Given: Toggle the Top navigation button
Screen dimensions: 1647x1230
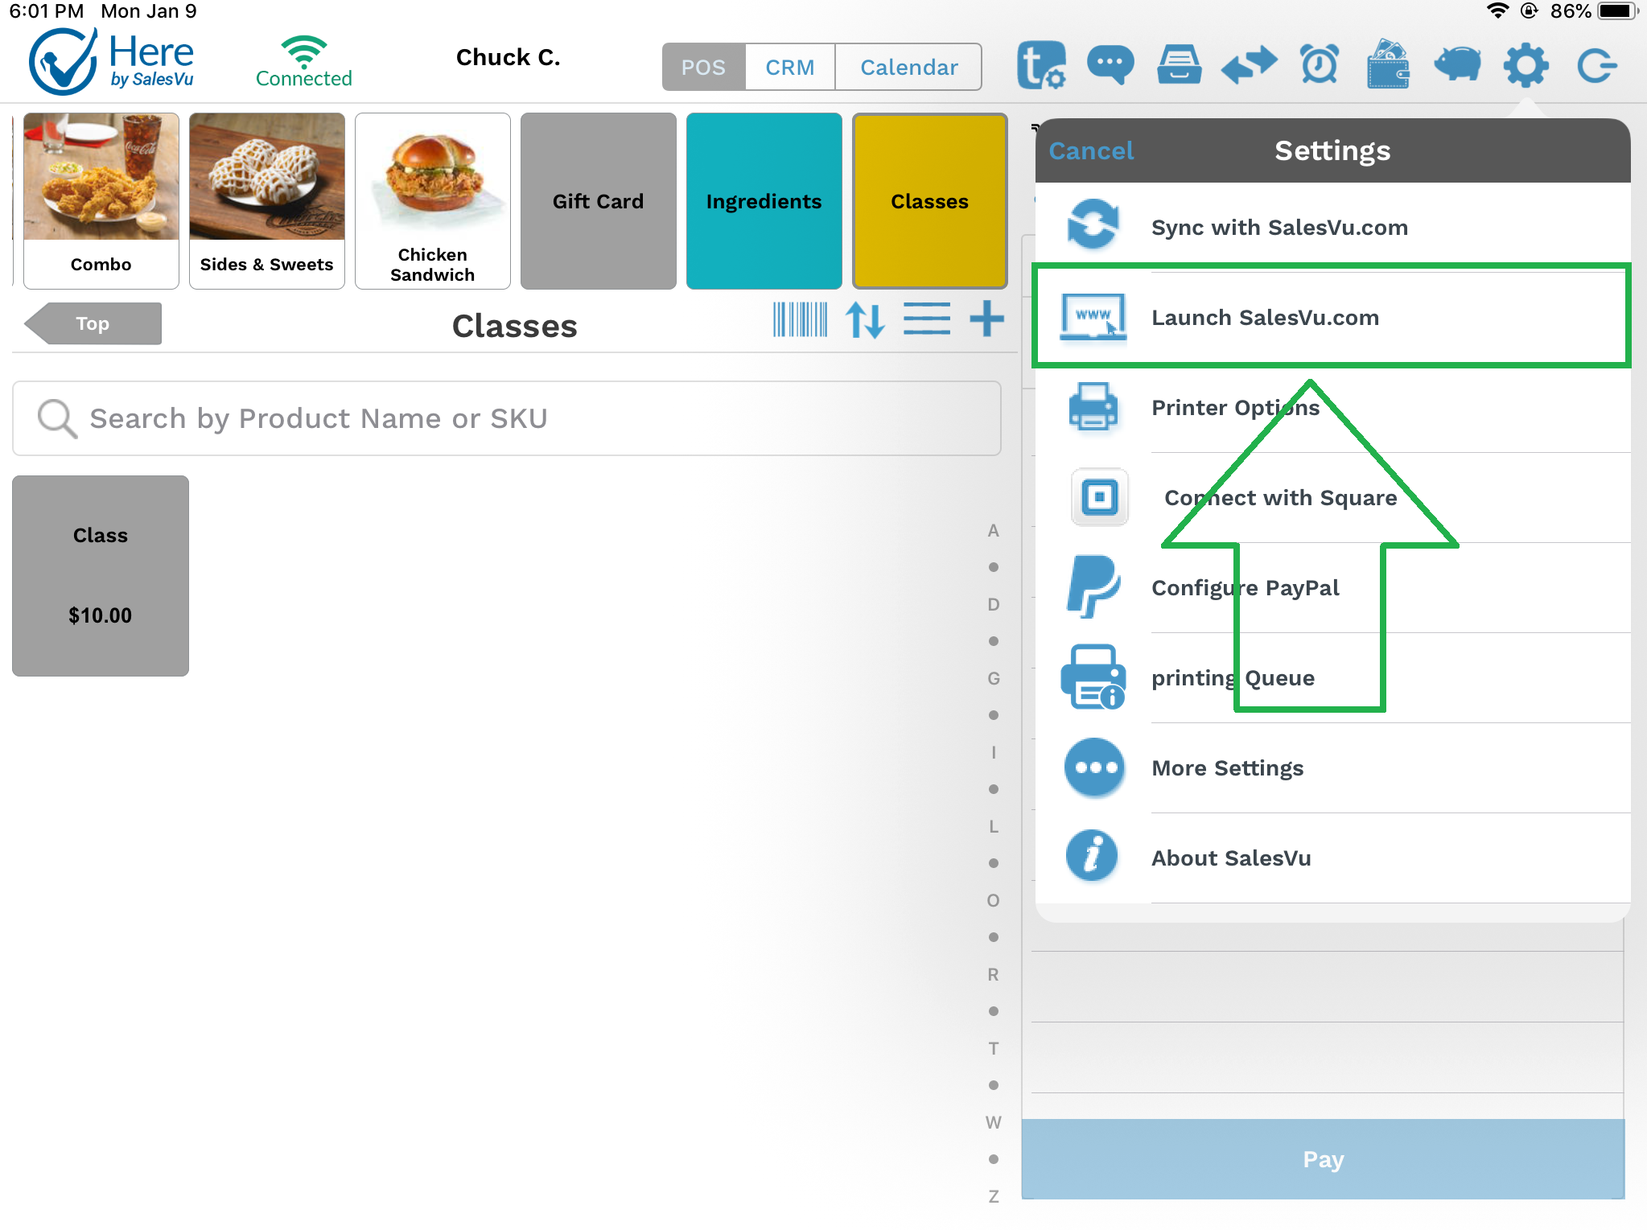Looking at the screenshot, I should pyautogui.click(x=92, y=323).
